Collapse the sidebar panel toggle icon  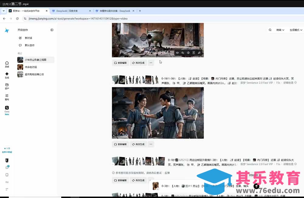[52, 30]
